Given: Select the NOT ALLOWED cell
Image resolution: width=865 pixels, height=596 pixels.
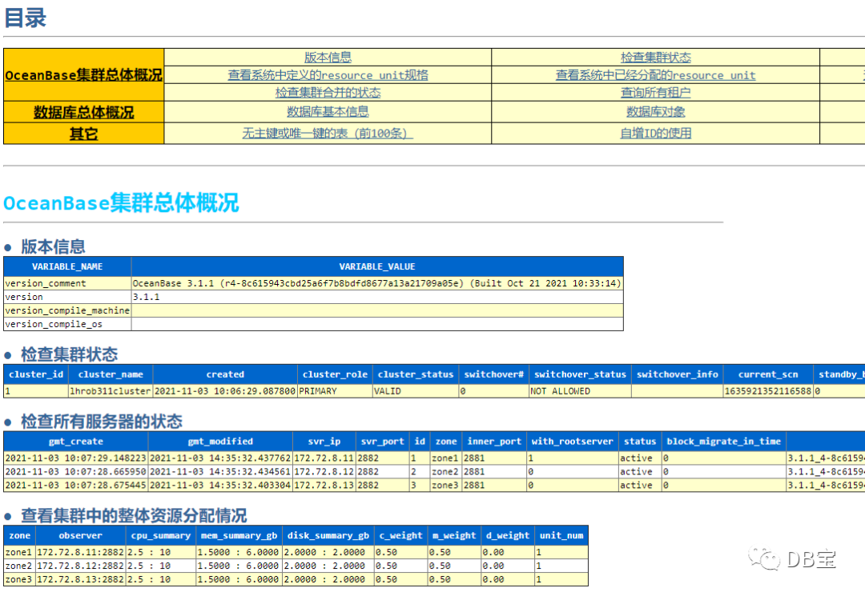Looking at the screenshot, I should (580, 391).
